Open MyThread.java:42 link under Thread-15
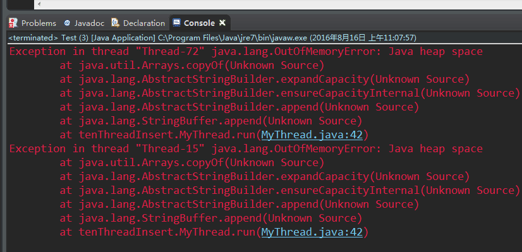The width and height of the screenshot is (522, 252). pyautogui.click(x=312, y=232)
